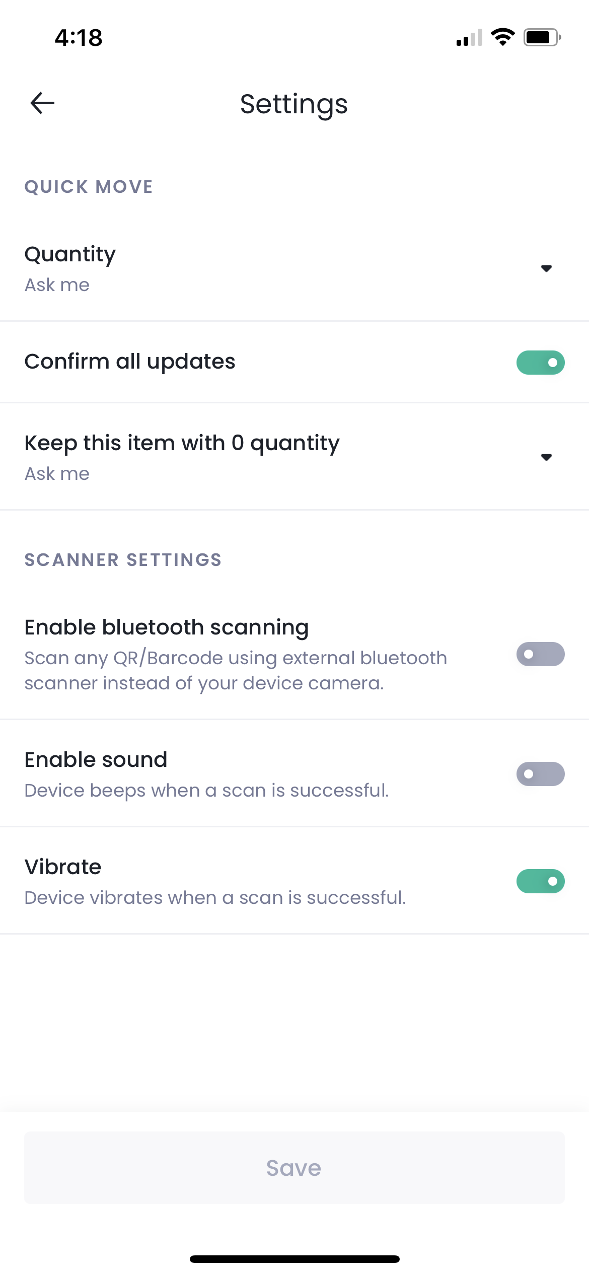Image resolution: width=589 pixels, height=1275 pixels.
Task: Select the QUICK MOVE section header
Action: point(89,186)
